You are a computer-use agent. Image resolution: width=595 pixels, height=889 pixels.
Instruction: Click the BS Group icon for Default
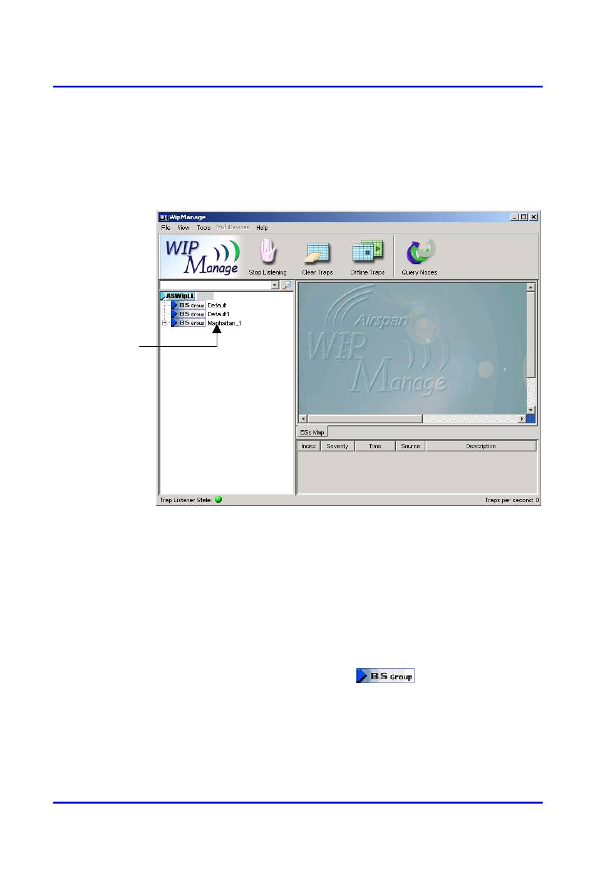pos(188,306)
